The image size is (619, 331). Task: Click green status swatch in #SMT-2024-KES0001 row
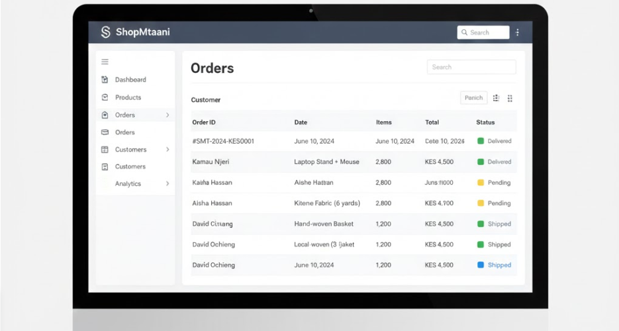(481, 141)
